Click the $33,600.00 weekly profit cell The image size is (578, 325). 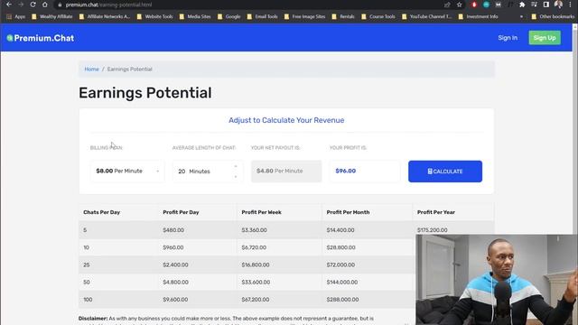[x=256, y=282]
